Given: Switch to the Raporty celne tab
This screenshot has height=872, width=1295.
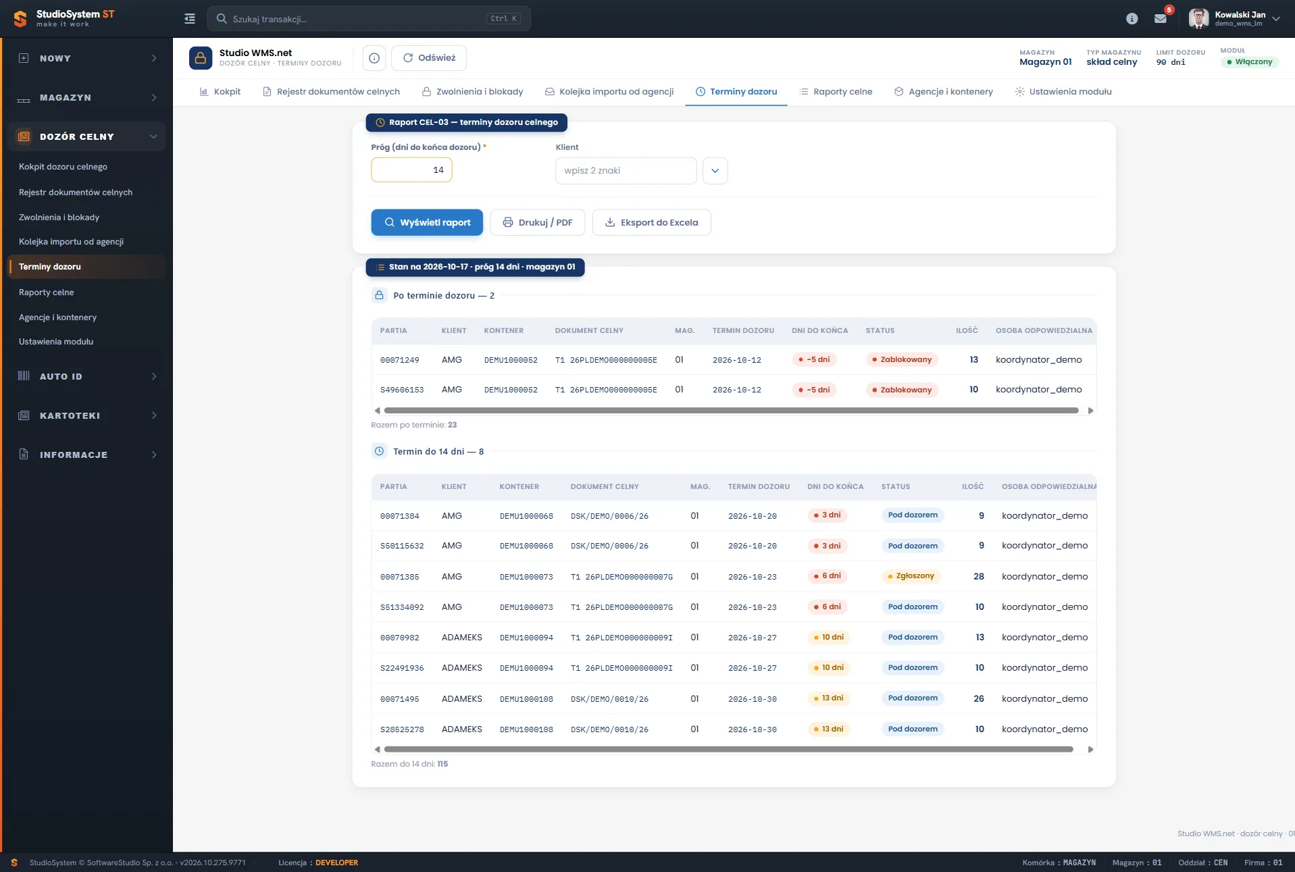Looking at the screenshot, I should click(x=836, y=92).
